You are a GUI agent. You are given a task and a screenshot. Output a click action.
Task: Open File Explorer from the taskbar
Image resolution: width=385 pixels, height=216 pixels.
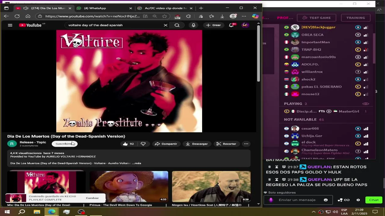click(37, 212)
